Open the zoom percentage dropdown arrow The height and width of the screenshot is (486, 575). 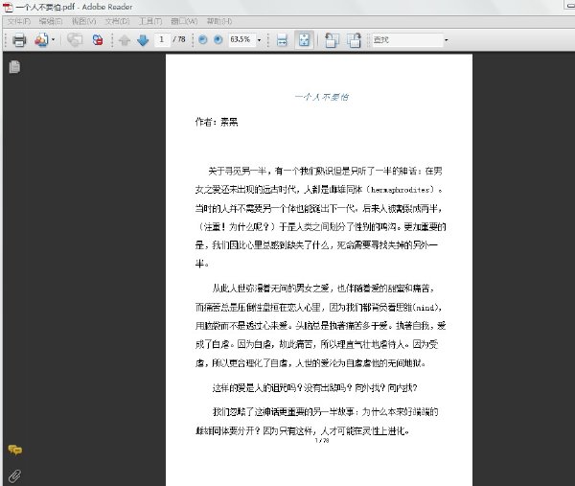click(x=259, y=39)
